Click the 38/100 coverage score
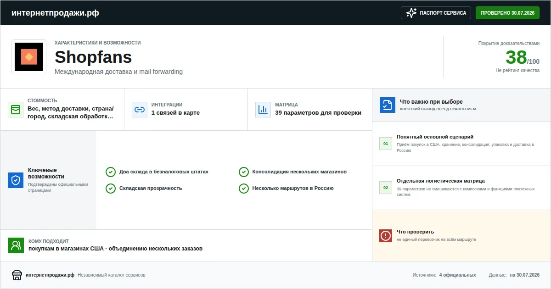The height and width of the screenshot is (289, 551). [x=523, y=58]
